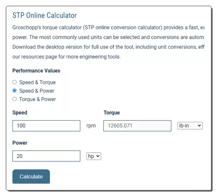Image resolution: width=217 pixels, height=196 pixels.
Task: Click the chevron arrow on lb-in selector
Action: tap(199, 125)
